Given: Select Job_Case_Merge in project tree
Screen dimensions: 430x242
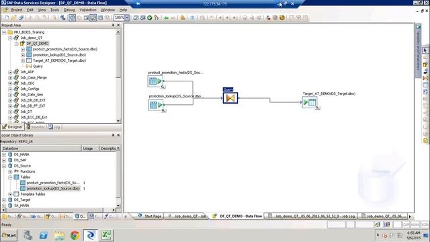Looking at the screenshot, I should point(34,78).
